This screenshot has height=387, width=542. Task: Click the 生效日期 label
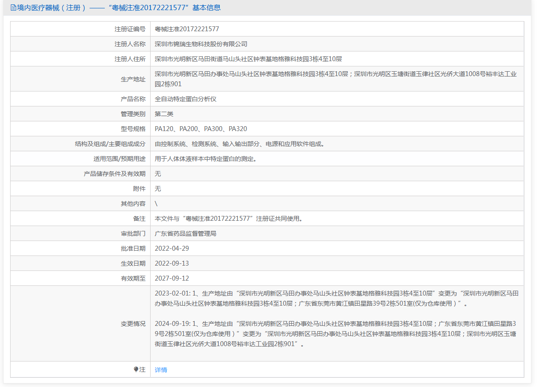[x=133, y=263]
